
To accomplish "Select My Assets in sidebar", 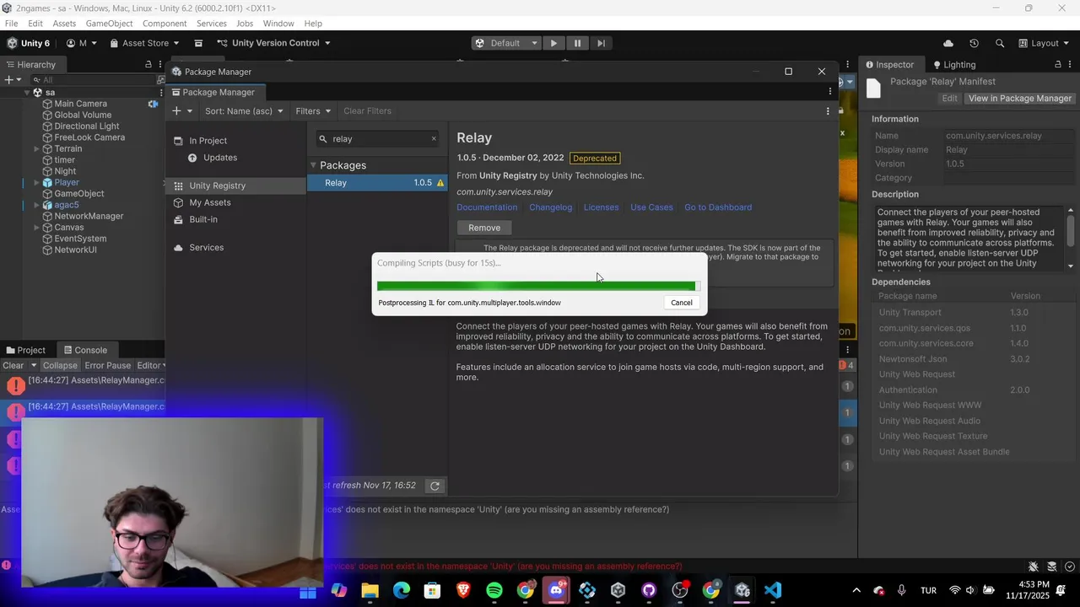I will [209, 202].
